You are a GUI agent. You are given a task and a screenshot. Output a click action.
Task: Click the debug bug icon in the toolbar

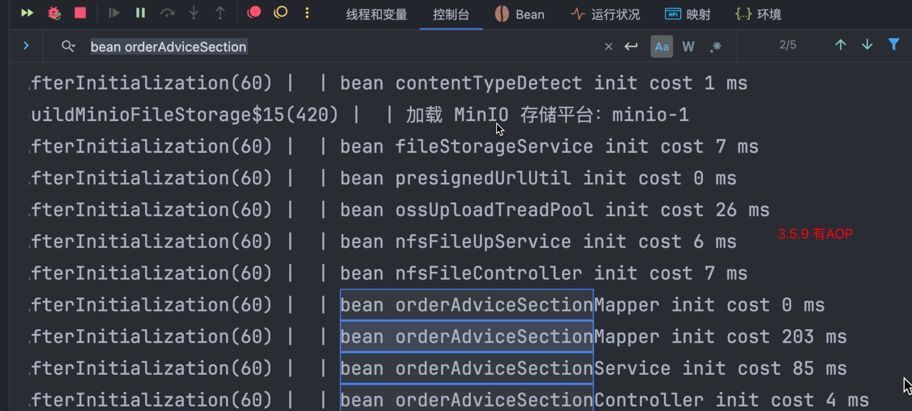coord(54,13)
